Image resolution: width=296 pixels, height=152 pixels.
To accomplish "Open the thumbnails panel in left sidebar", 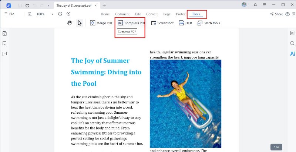I will point(5,33).
